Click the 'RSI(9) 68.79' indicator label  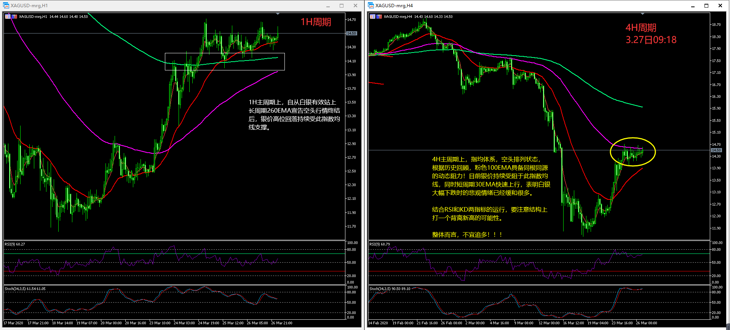380,244
